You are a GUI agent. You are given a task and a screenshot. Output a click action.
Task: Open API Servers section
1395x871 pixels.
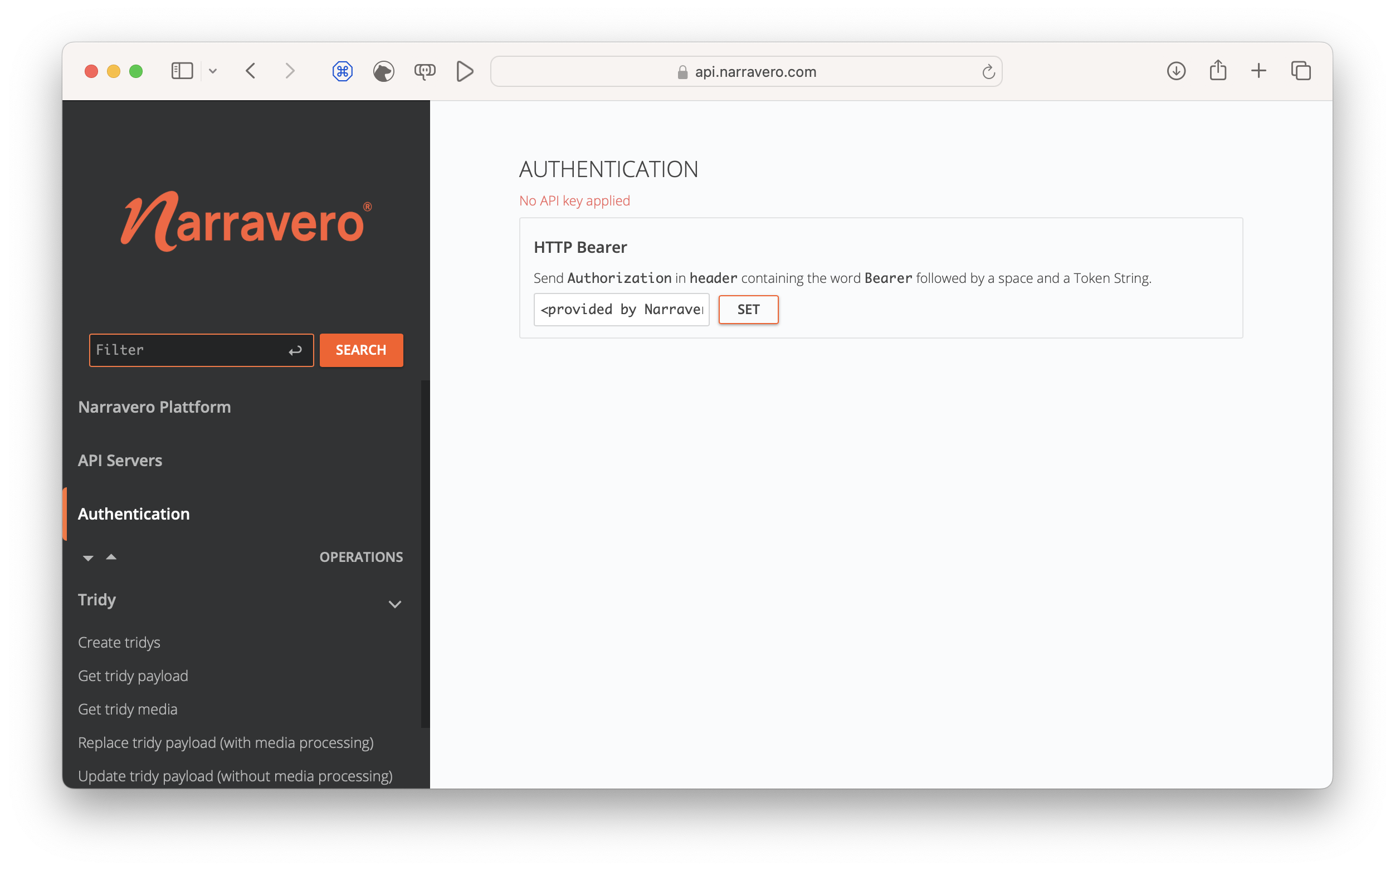(120, 459)
